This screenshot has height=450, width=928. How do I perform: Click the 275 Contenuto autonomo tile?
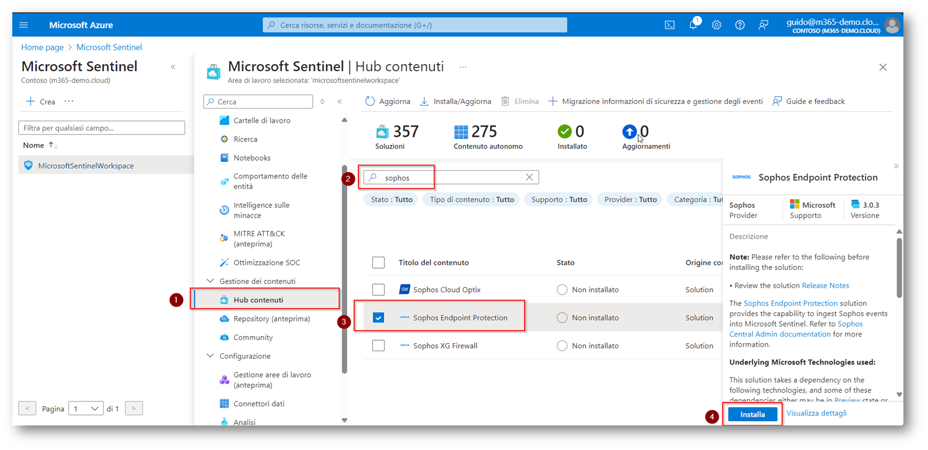[488, 137]
